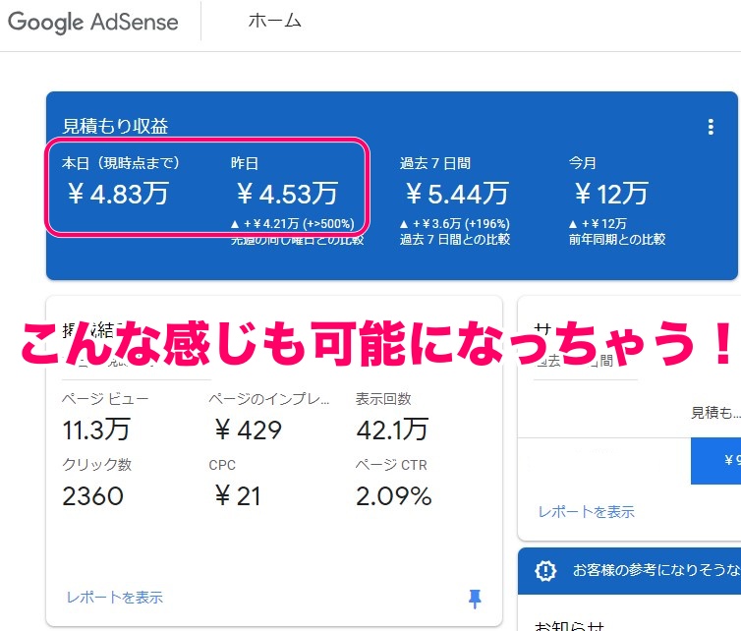741x631 pixels.
Task: Click the blue earnings bar in the sites card
Action: (715, 461)
